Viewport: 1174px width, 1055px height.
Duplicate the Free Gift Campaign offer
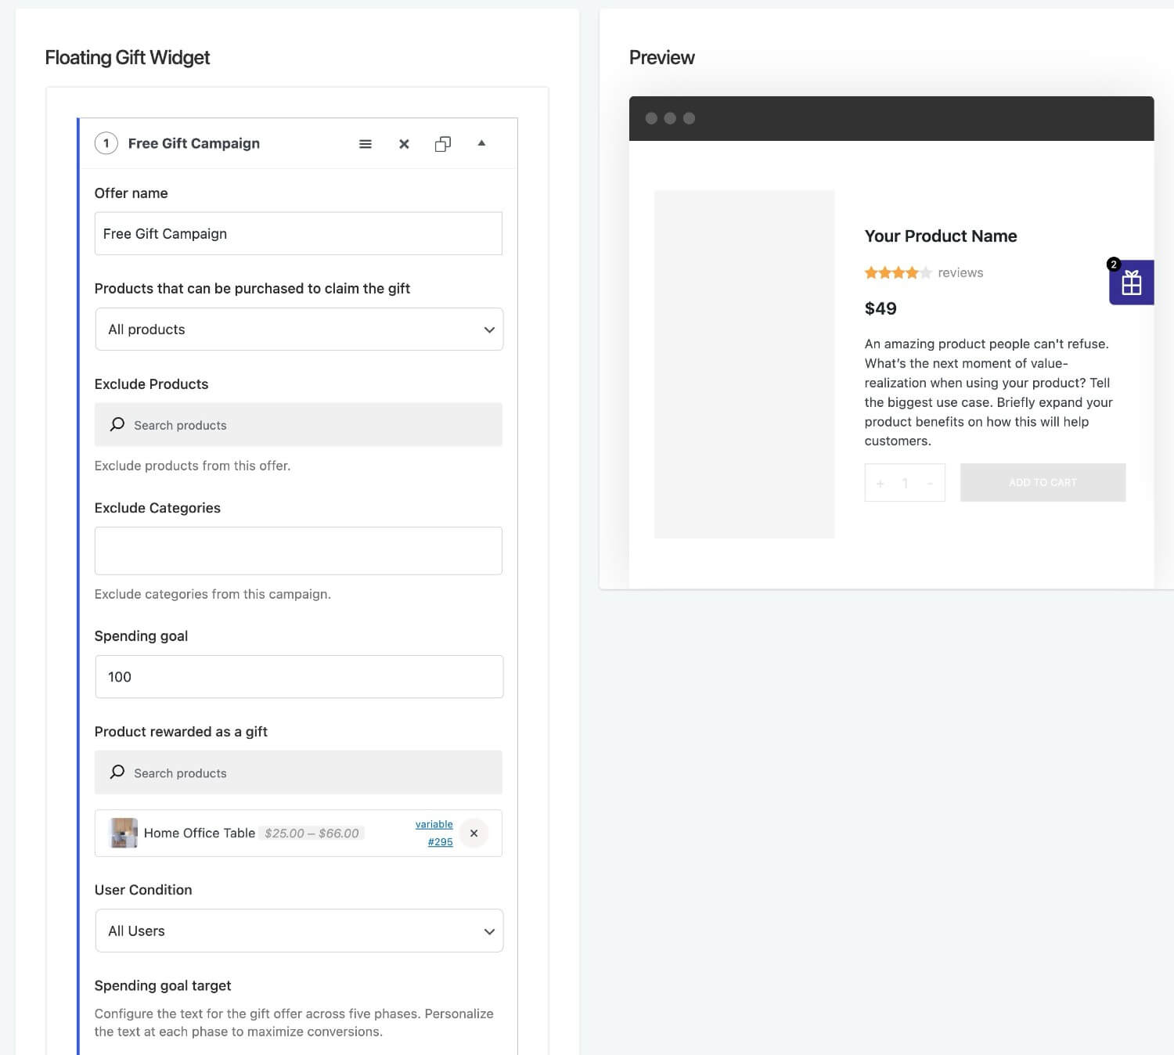[x=443, y=144]
